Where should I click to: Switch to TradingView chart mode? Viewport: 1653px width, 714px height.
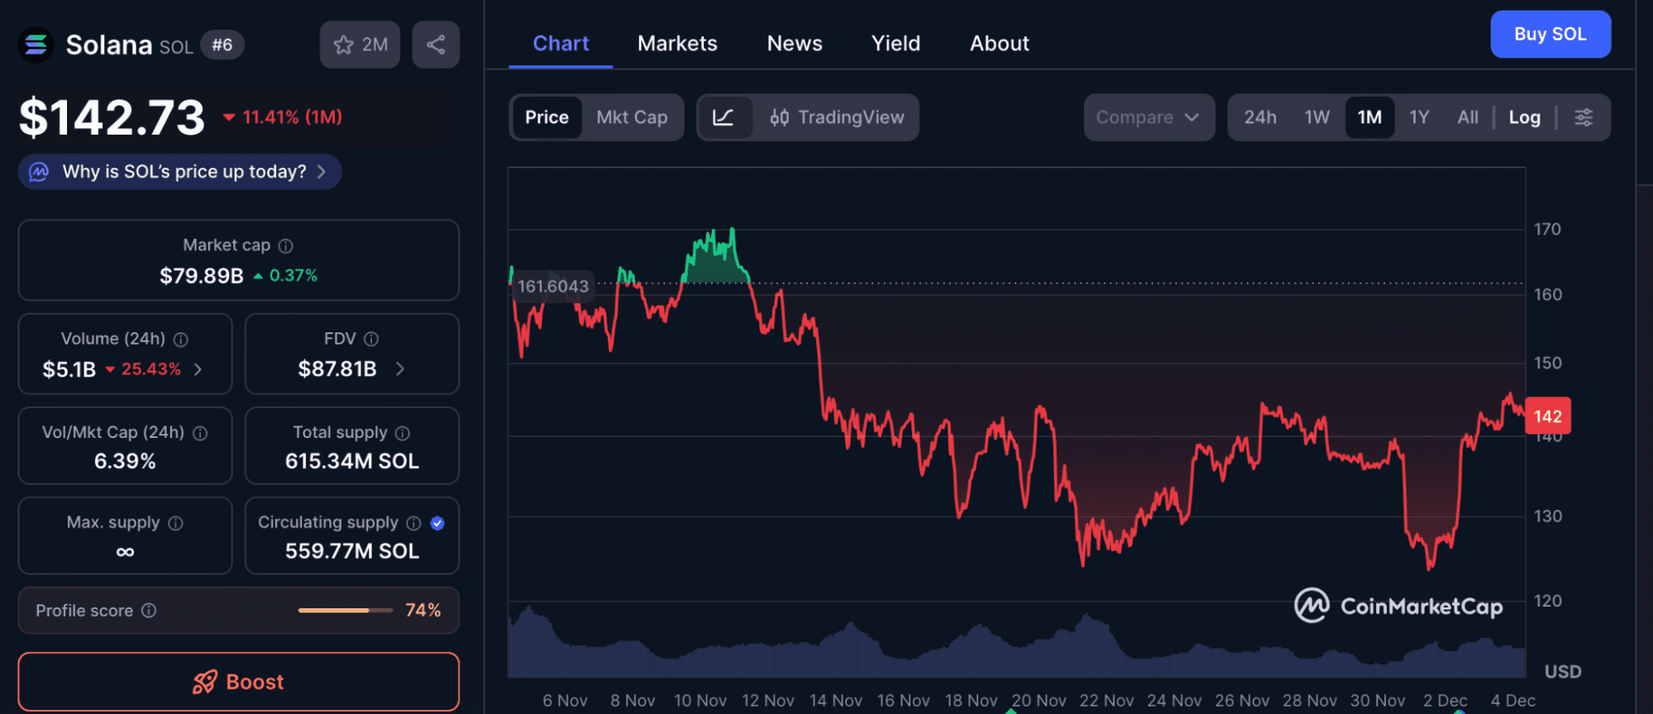coord(837,117)
